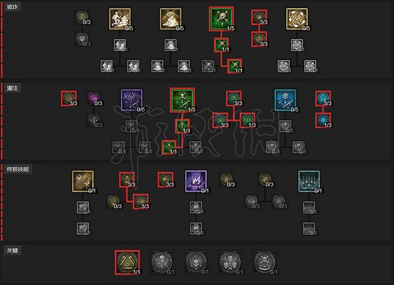Pick the blue 1/3 passive node

pyautogui.click(x=323, y=120)
